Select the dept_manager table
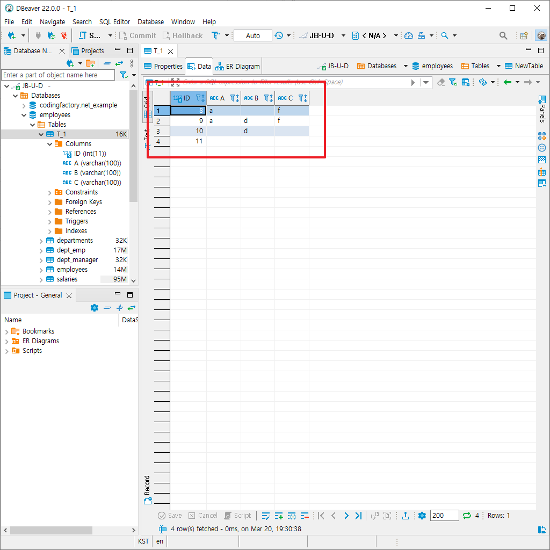Screen dimensions: 550x550 (77, 260)
